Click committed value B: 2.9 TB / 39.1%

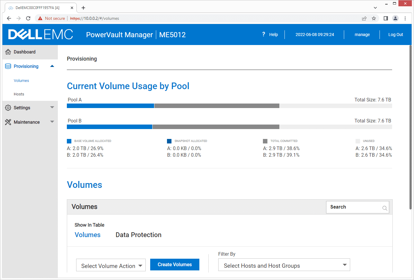[281, 155]
